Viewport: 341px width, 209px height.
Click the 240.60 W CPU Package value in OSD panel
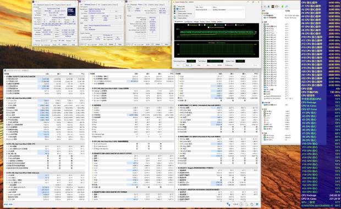[334, 195]
